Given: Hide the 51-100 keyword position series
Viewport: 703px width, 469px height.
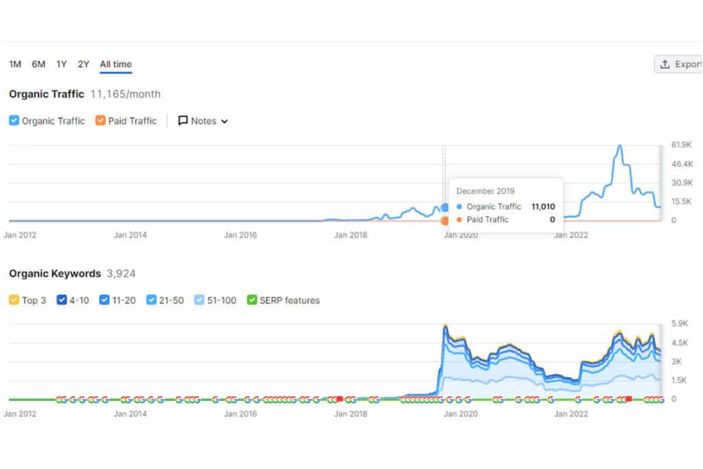Looking at the screenshot, I should 199,300.
